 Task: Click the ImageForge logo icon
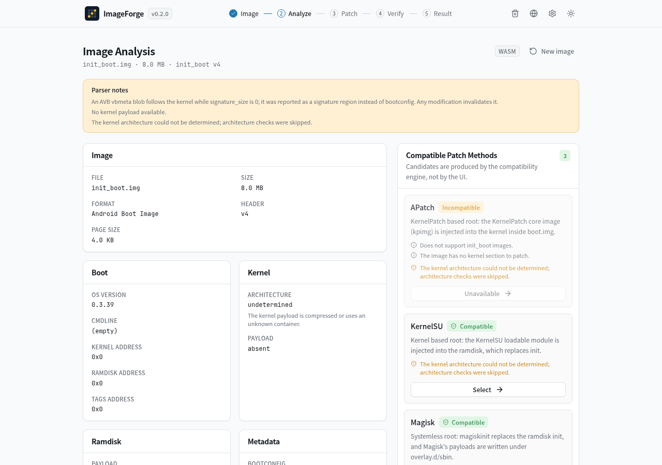92,13
